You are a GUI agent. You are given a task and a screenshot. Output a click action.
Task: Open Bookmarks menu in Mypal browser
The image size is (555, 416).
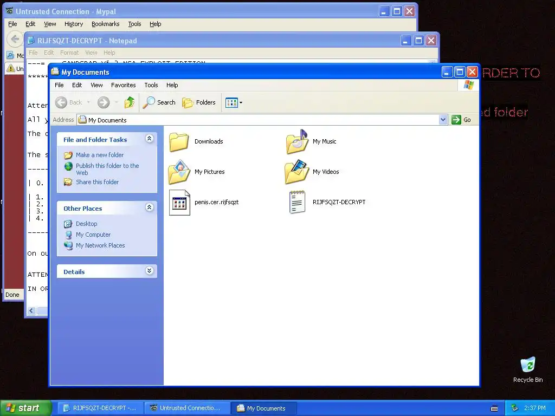click(x=106, y=24)
